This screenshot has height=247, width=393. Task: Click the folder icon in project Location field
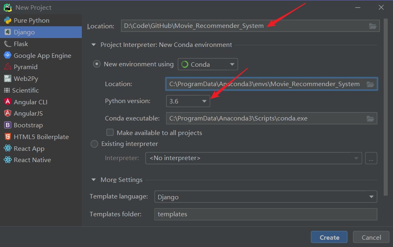[372, 26]
